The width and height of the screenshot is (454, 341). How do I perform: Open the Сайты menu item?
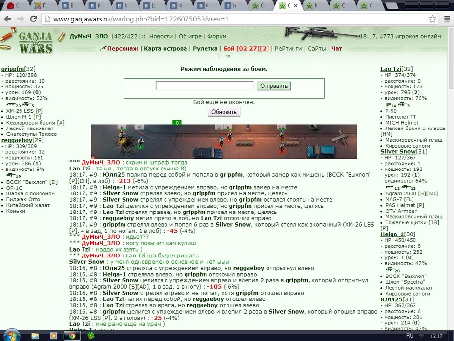(x=316, y=49)
